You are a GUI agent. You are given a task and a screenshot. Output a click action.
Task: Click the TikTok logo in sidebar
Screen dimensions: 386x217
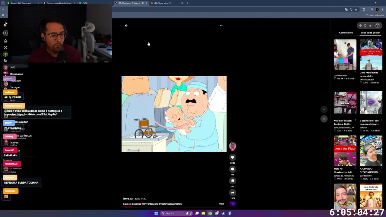(x=5, y=24)
